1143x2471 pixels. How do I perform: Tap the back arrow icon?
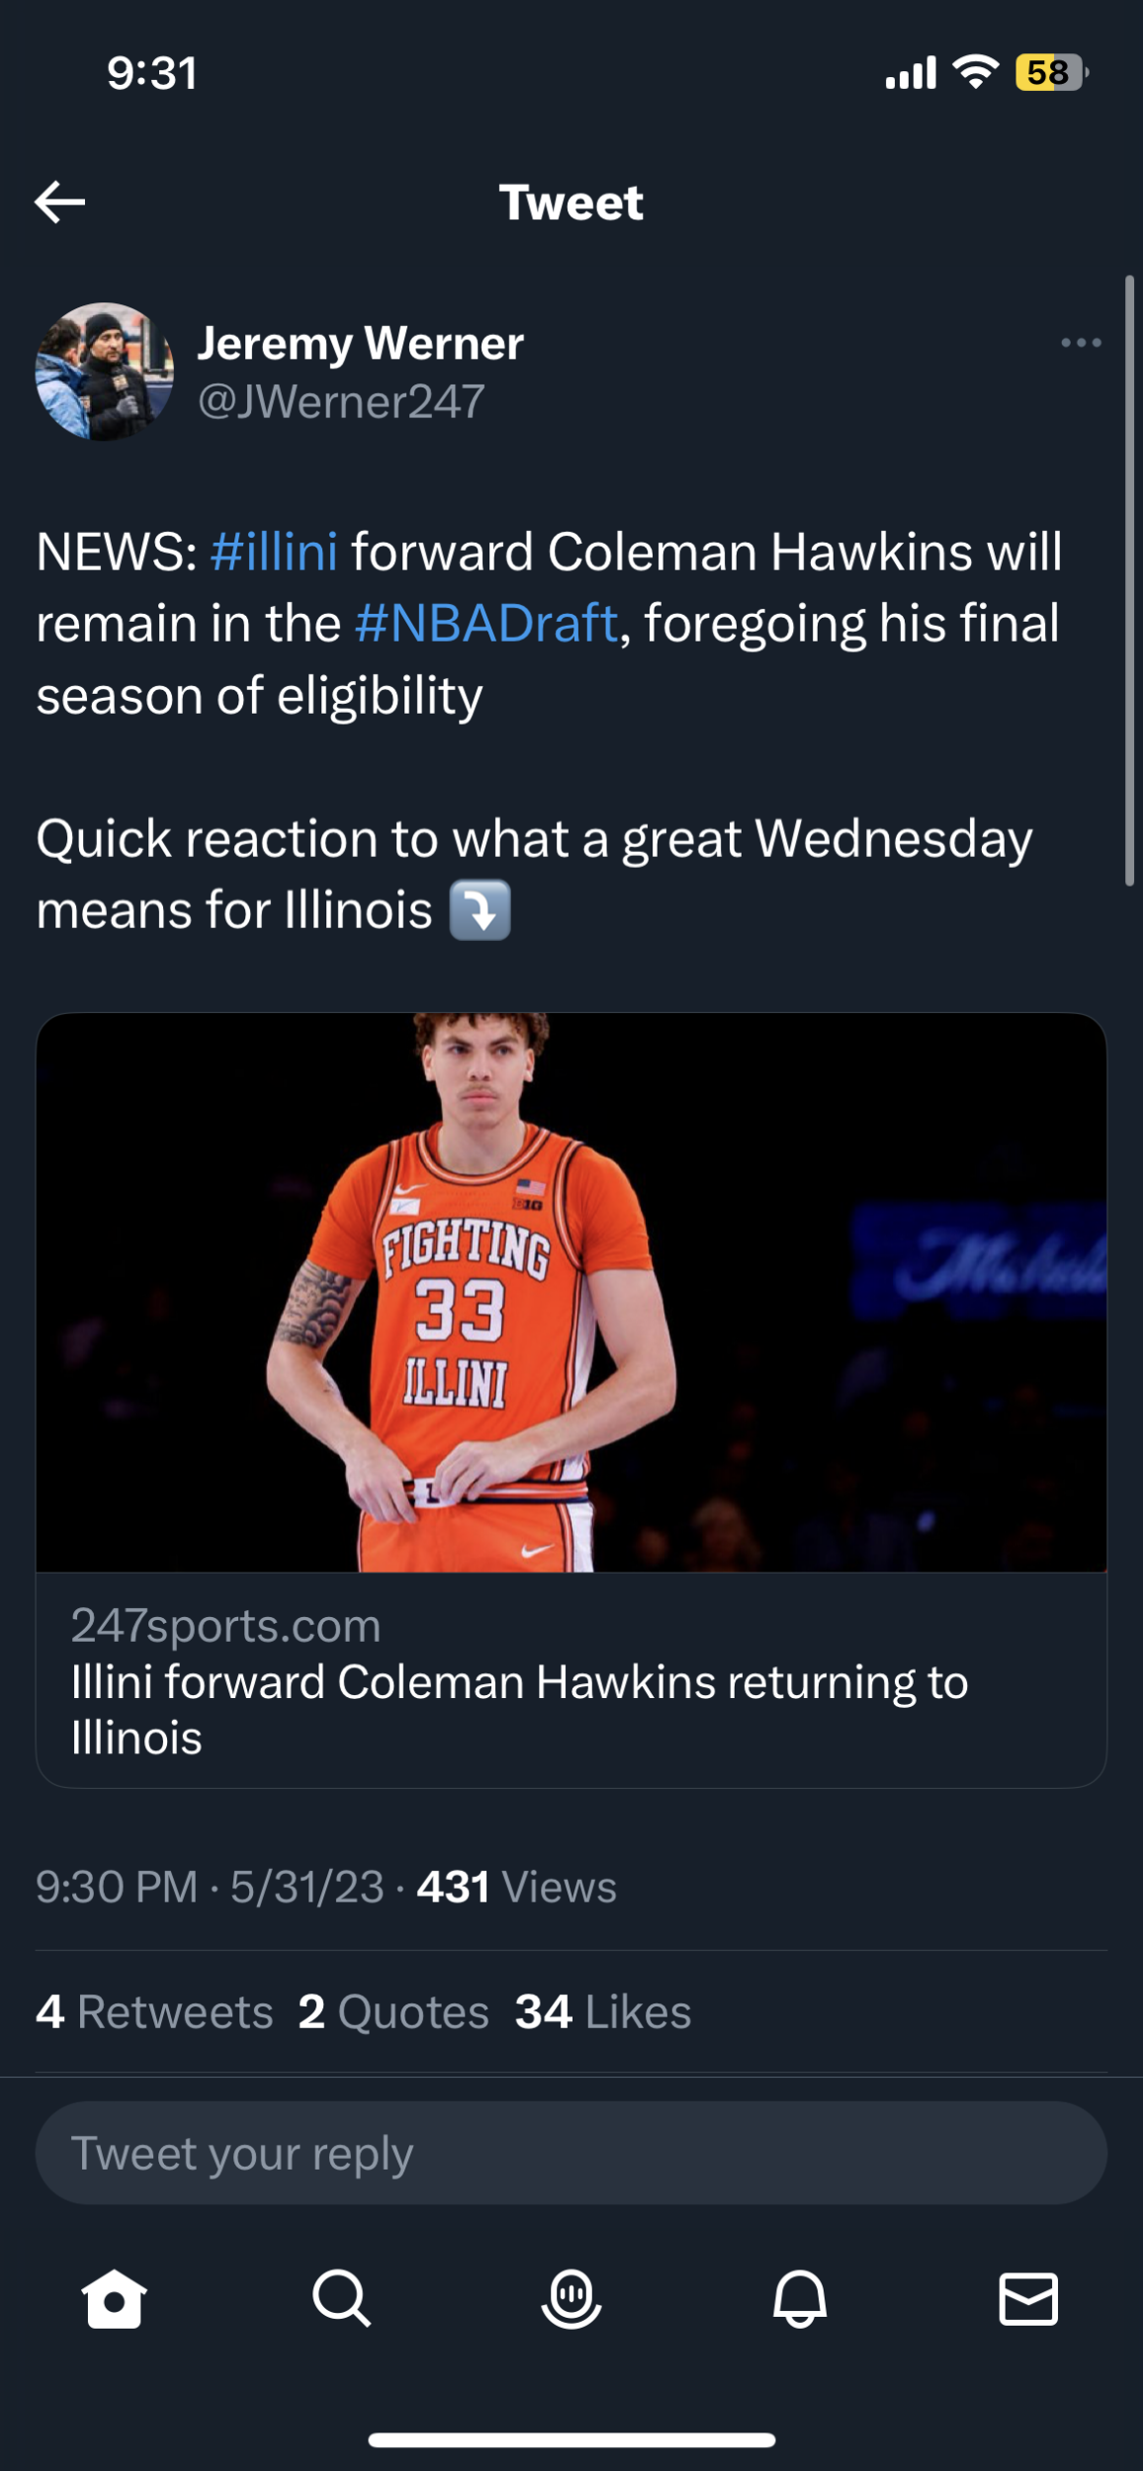pos(60,203)
